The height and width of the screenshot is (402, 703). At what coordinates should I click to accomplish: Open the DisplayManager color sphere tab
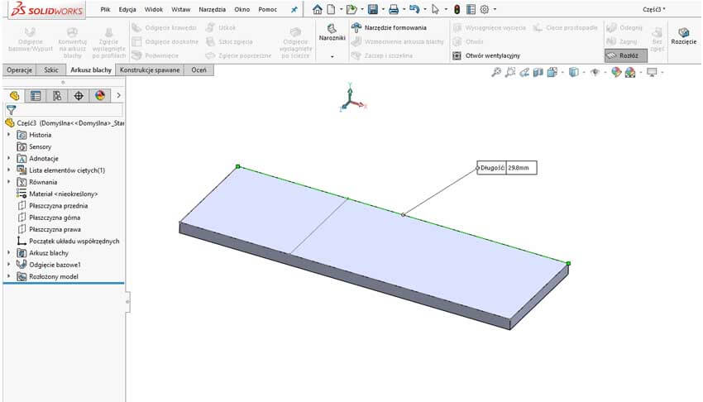[x=100, y=95]
